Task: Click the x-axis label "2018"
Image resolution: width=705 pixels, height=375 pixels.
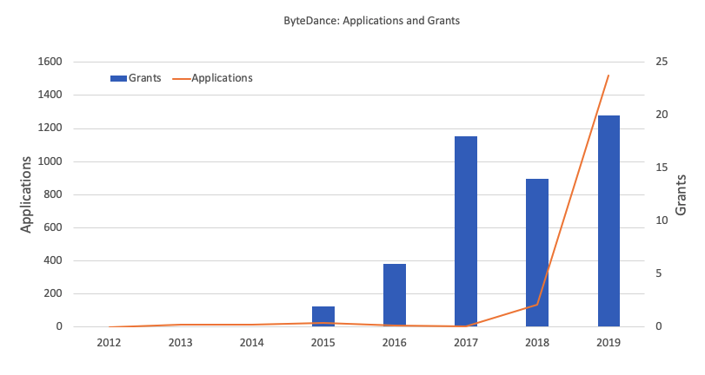Action: tap(537, 343)
